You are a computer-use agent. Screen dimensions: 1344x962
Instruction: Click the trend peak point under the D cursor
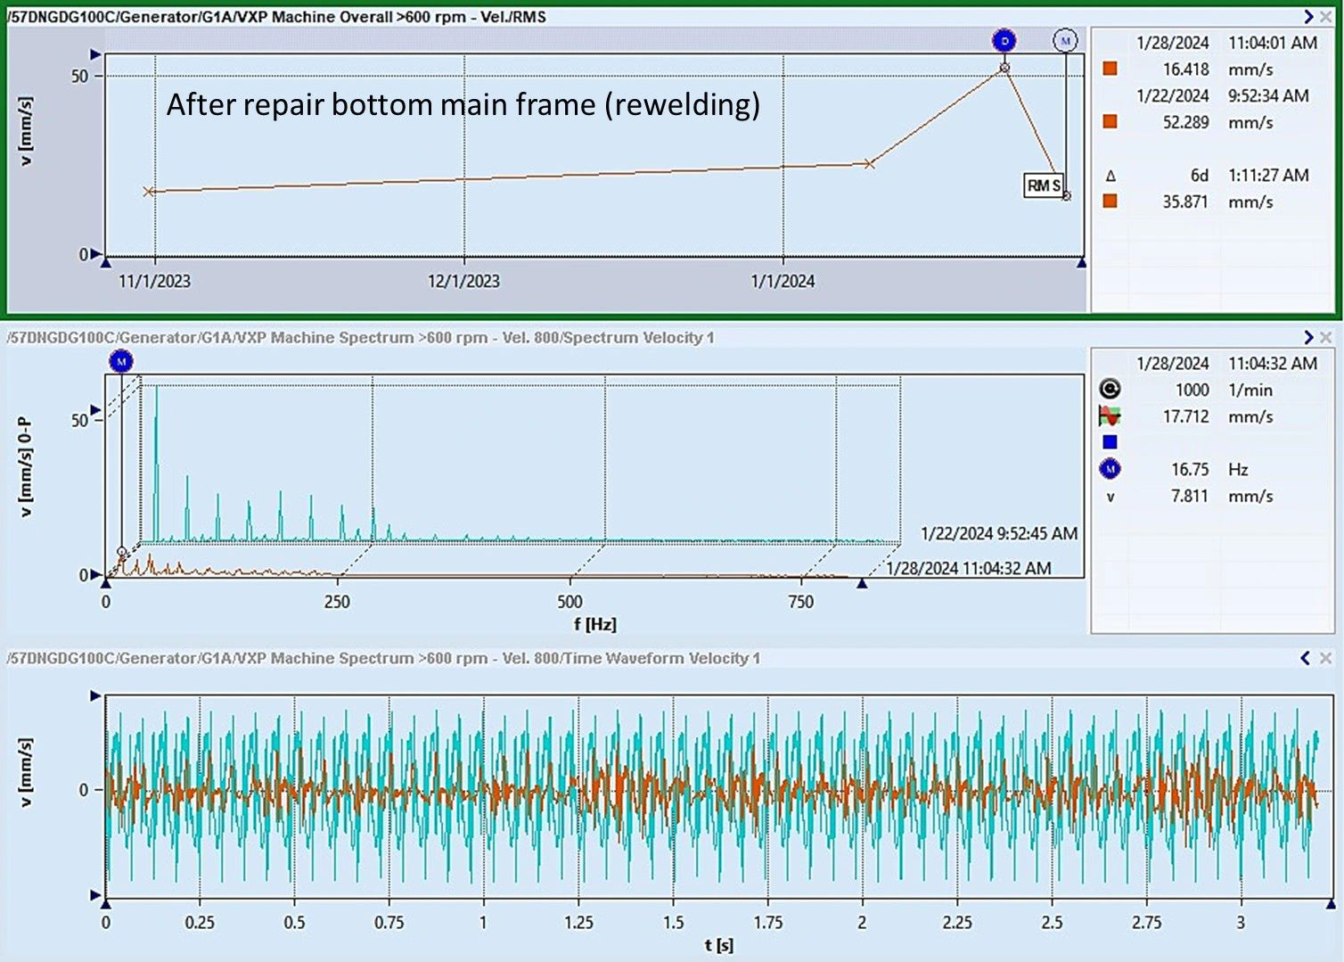pos(1004,68)
